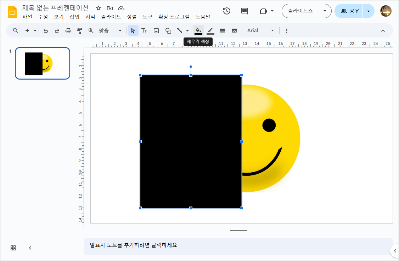Image resolution: width=399 pixels, height=261 pixels.
Task: Open the border color tool
Action: pyautogui.click(x=210, y=30)
